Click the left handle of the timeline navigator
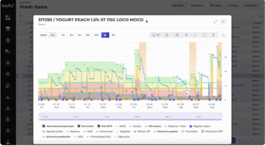The image size is (265, 146). (39, 115)
